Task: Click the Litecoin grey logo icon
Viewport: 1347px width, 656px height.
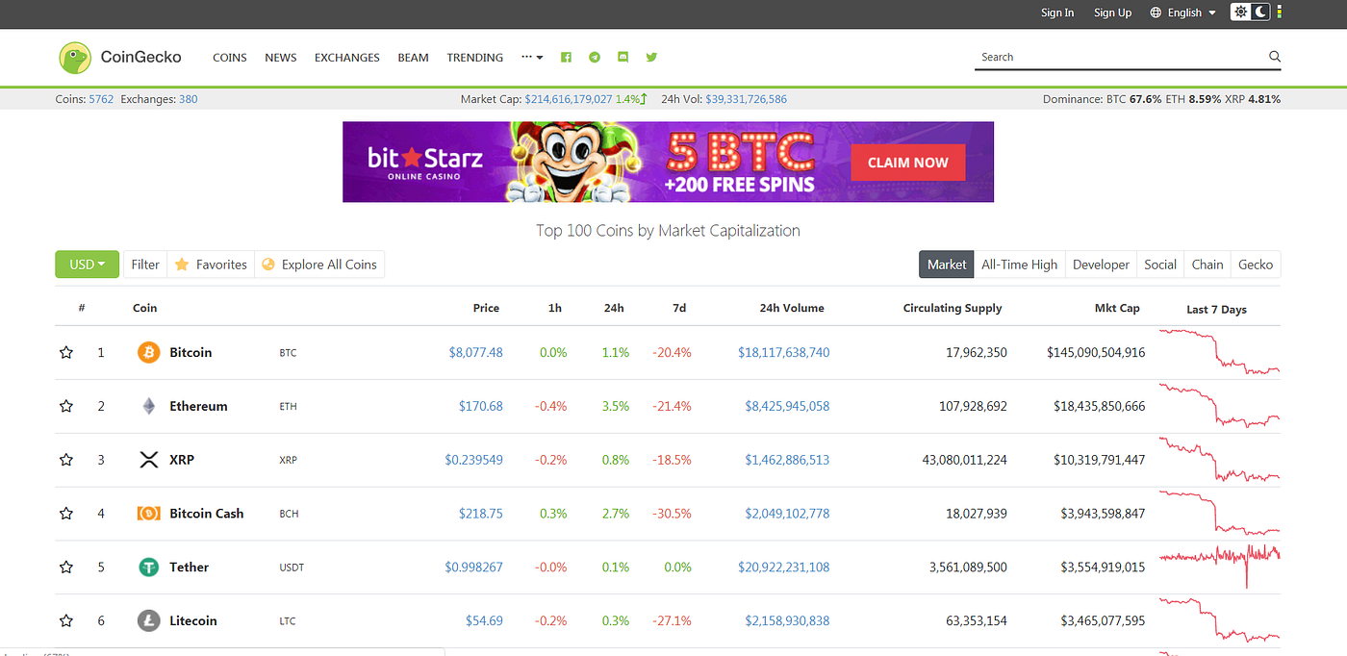Action: 148,620
